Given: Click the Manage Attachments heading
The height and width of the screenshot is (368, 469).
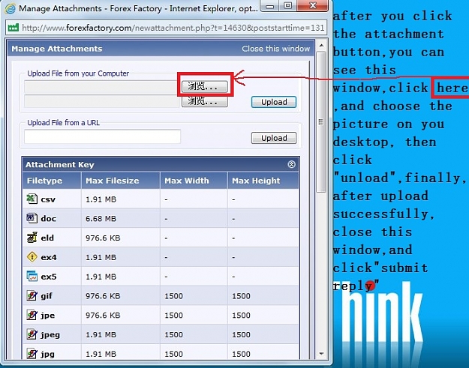Looking at the screenshot, I should coord(57,49).
